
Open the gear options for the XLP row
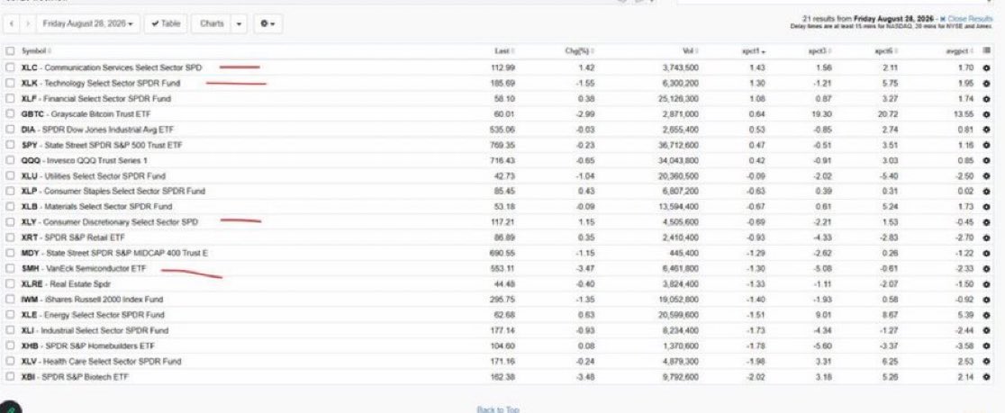986,192
